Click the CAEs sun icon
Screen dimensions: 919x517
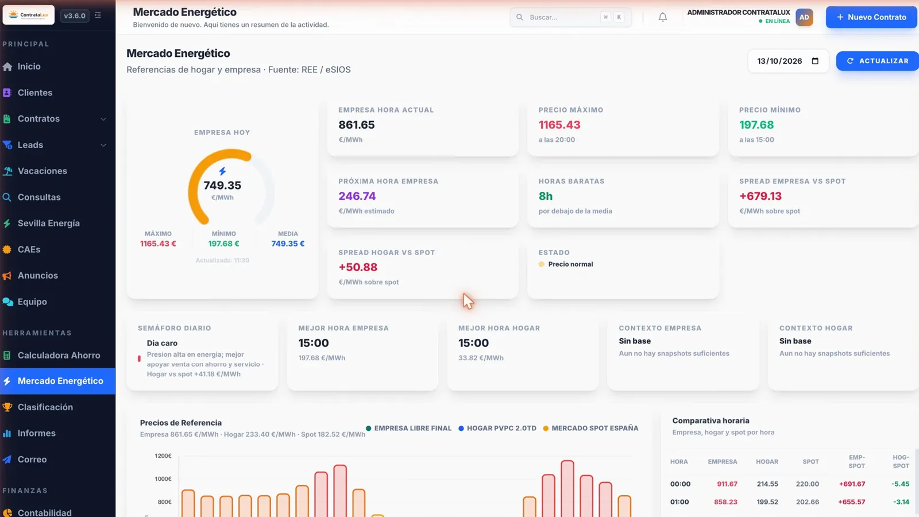point(7,249)
